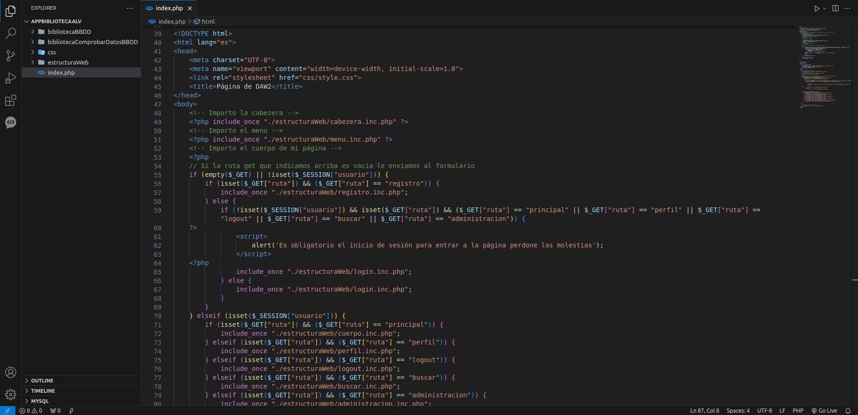Screen dimensions: 858x415
Task: Open the Search view
Action: (x=10, y=33)
